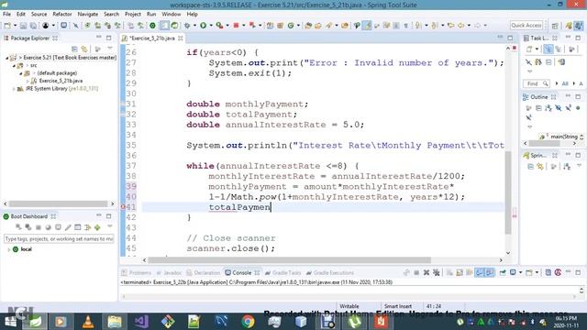Open the File menu

tap(6, 14)
